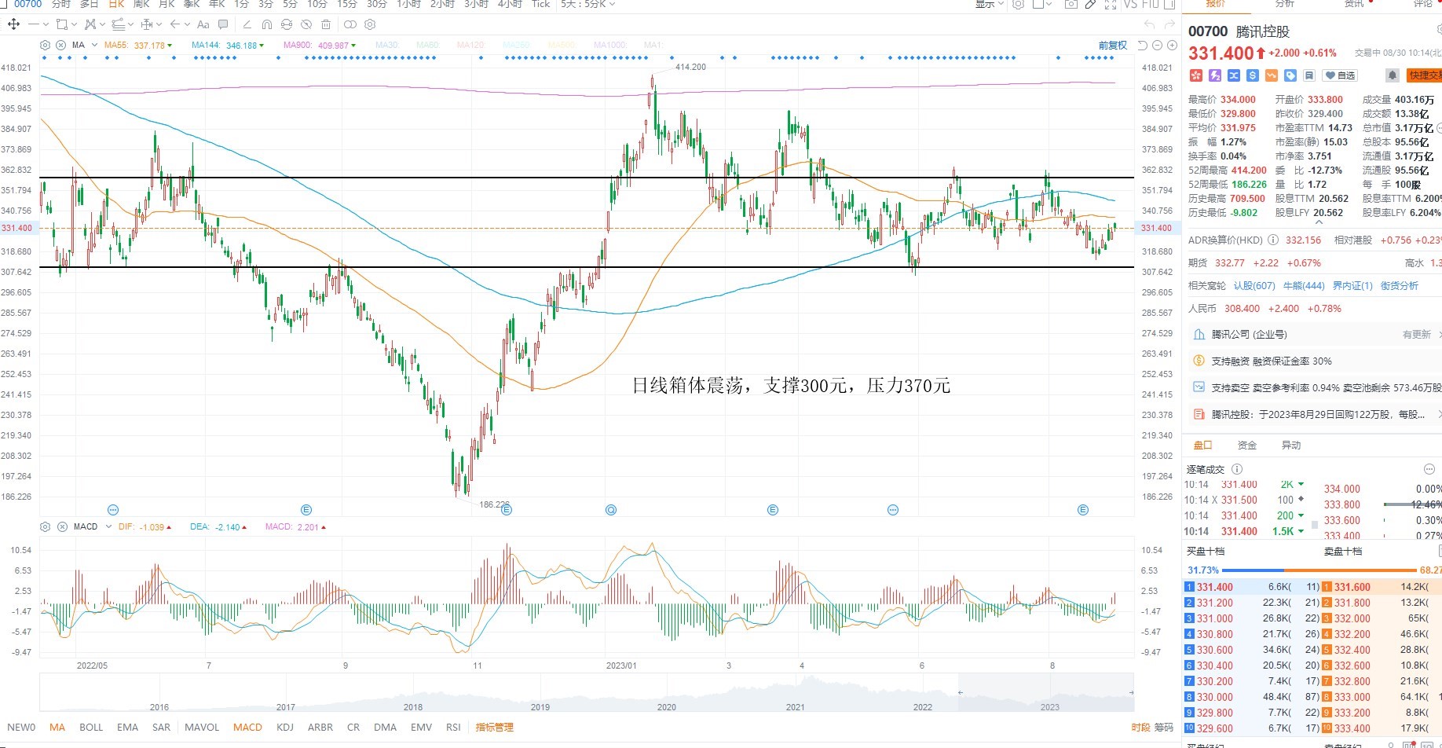Set a price alert with bell icon

point(1392,75)
